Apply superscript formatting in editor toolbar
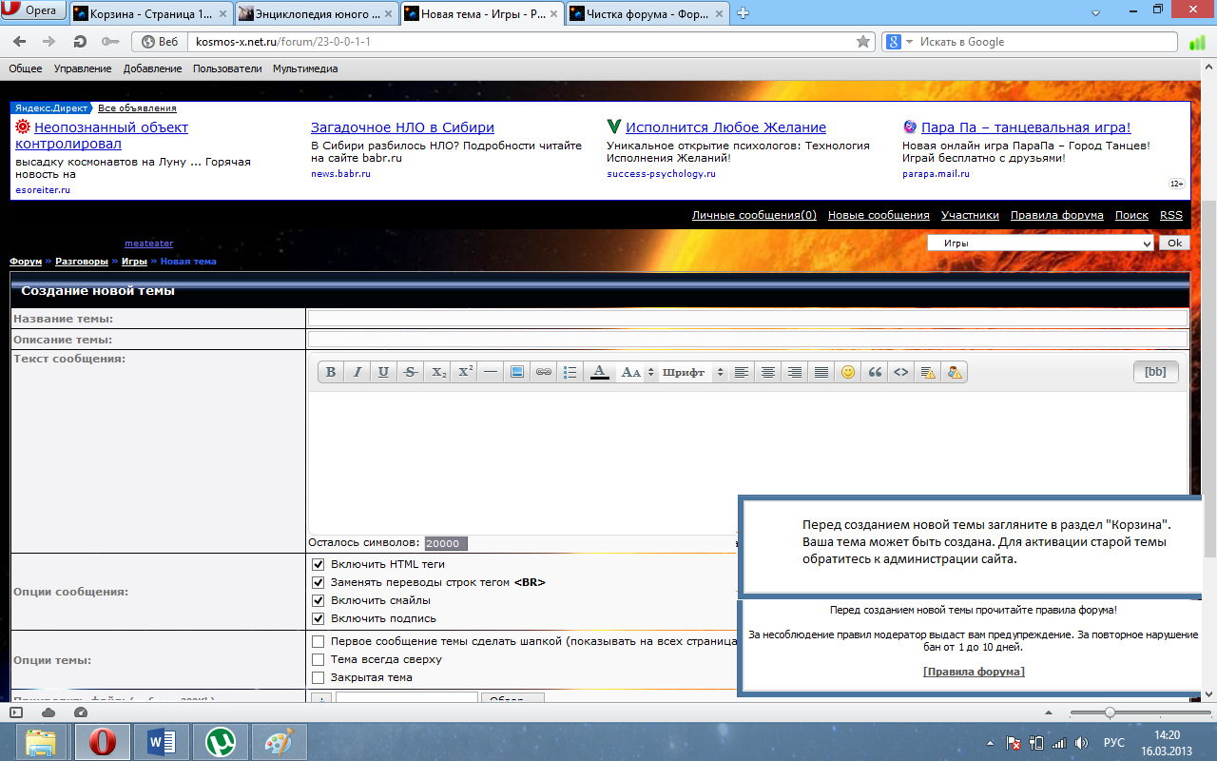Screen dimensions: 1217x761 [465, 372]
